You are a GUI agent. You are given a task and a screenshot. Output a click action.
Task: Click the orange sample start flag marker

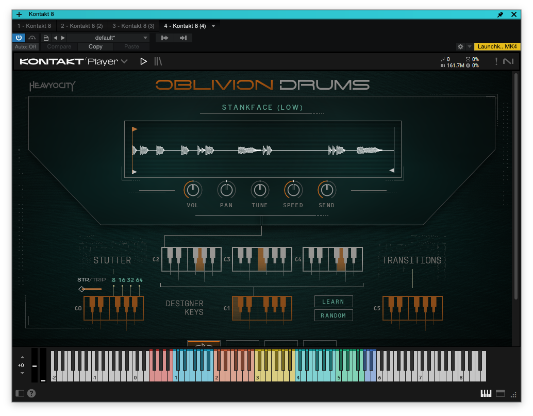[x=135, y=129]
